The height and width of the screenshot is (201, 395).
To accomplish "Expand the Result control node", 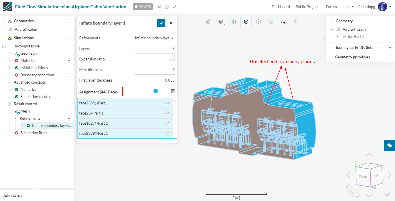I will tap(10, 104).
